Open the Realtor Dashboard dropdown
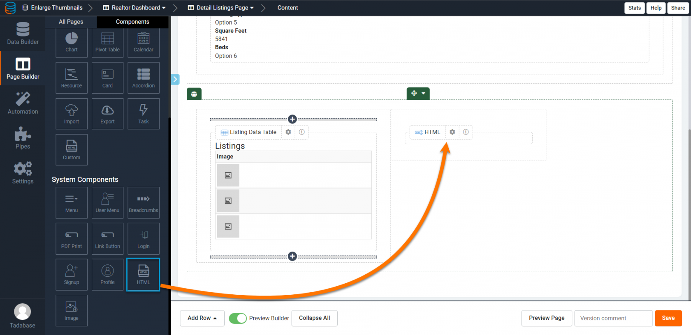691x335 pixels. [x=134, y=8]
